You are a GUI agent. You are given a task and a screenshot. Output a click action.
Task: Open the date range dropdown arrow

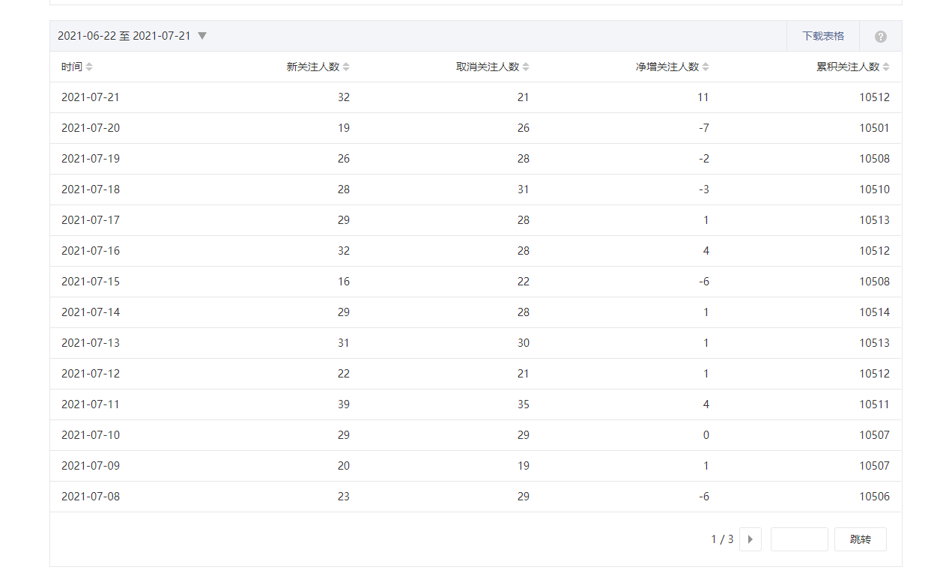(x=201, y=36)
